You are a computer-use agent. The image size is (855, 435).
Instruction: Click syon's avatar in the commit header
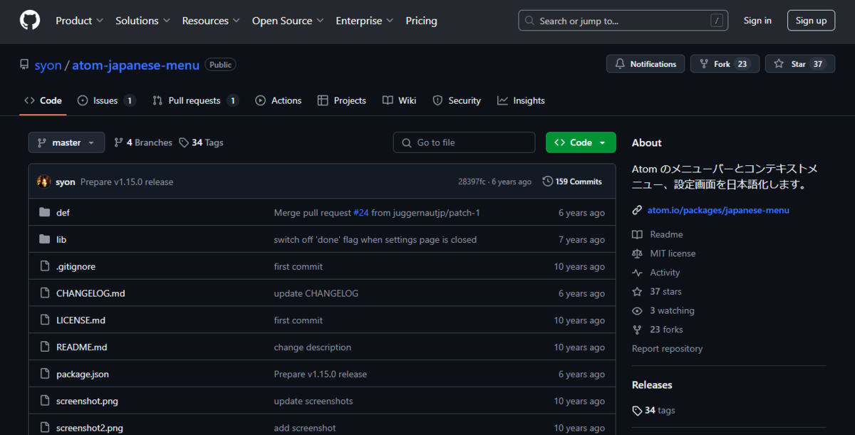(x=44, y=182)
